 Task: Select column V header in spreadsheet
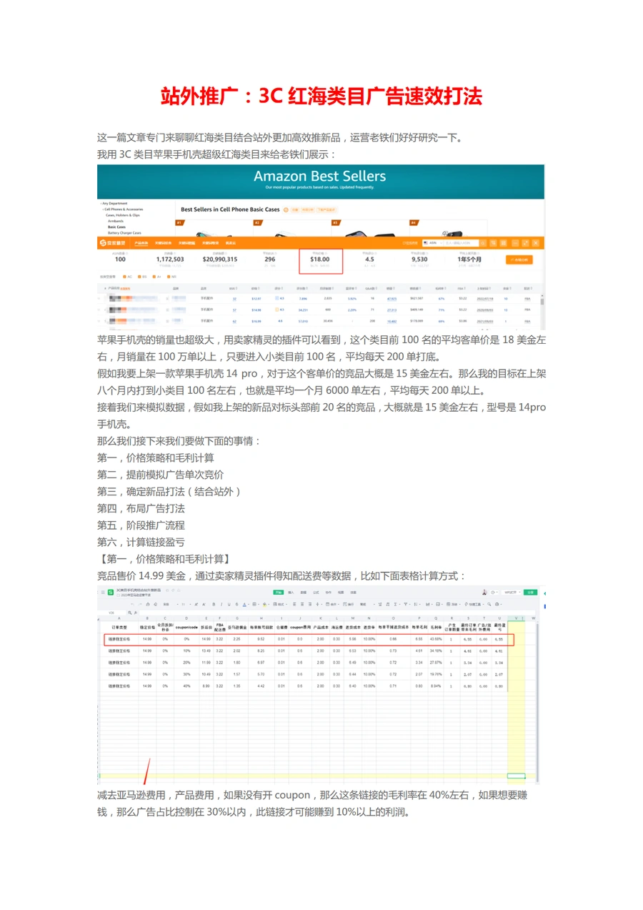point(517,618)
